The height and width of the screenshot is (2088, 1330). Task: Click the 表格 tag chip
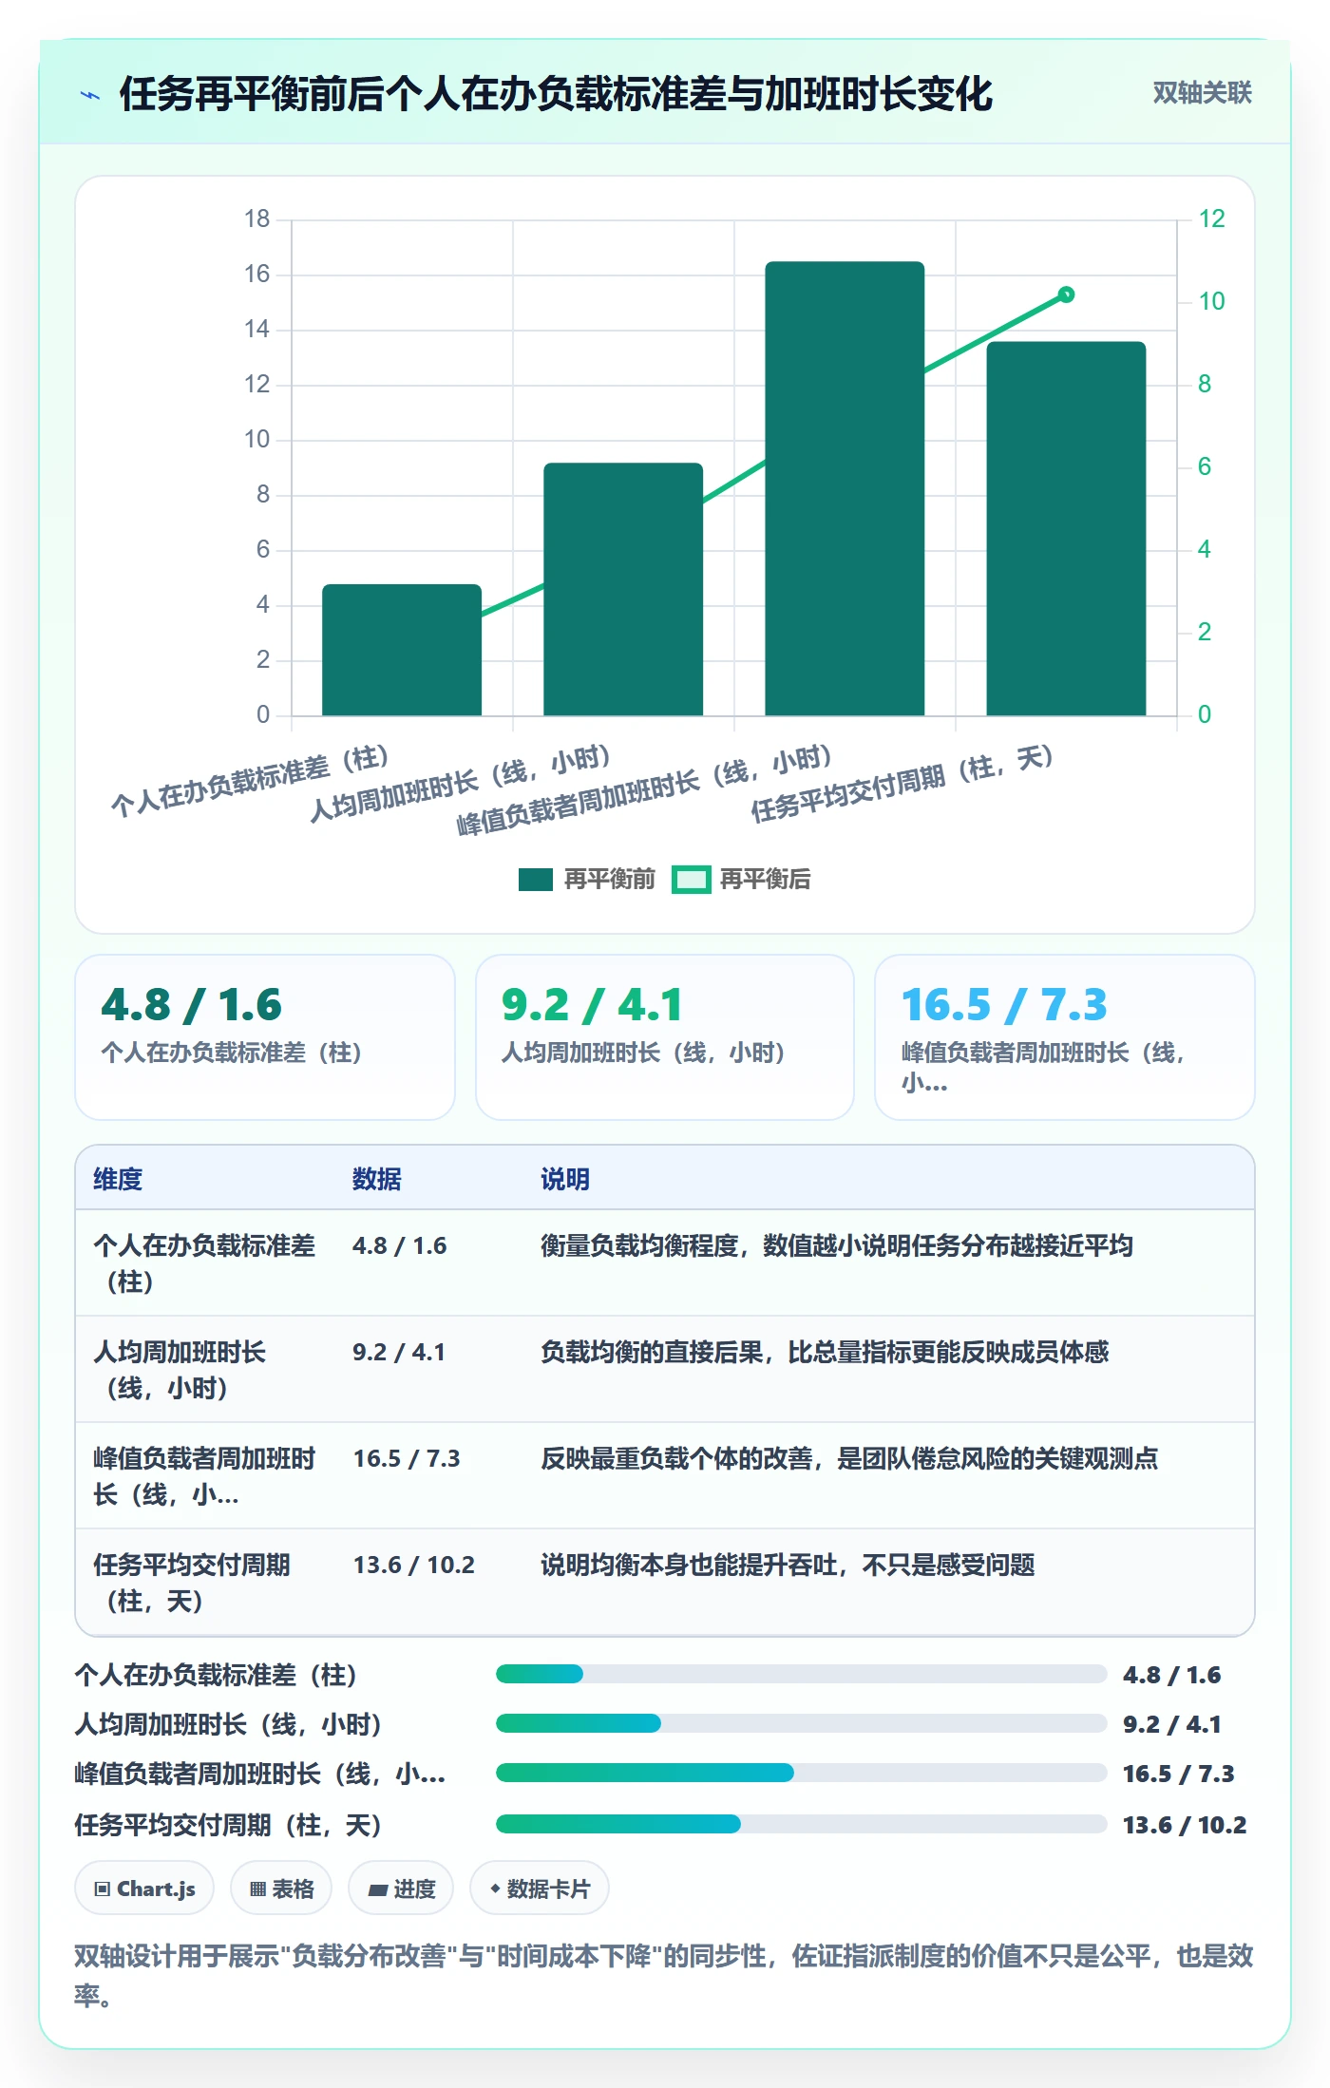(x=281, y=1889)
